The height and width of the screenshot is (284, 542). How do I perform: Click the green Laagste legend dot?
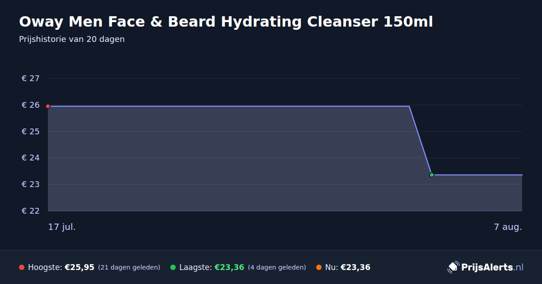tap(173, 267)
